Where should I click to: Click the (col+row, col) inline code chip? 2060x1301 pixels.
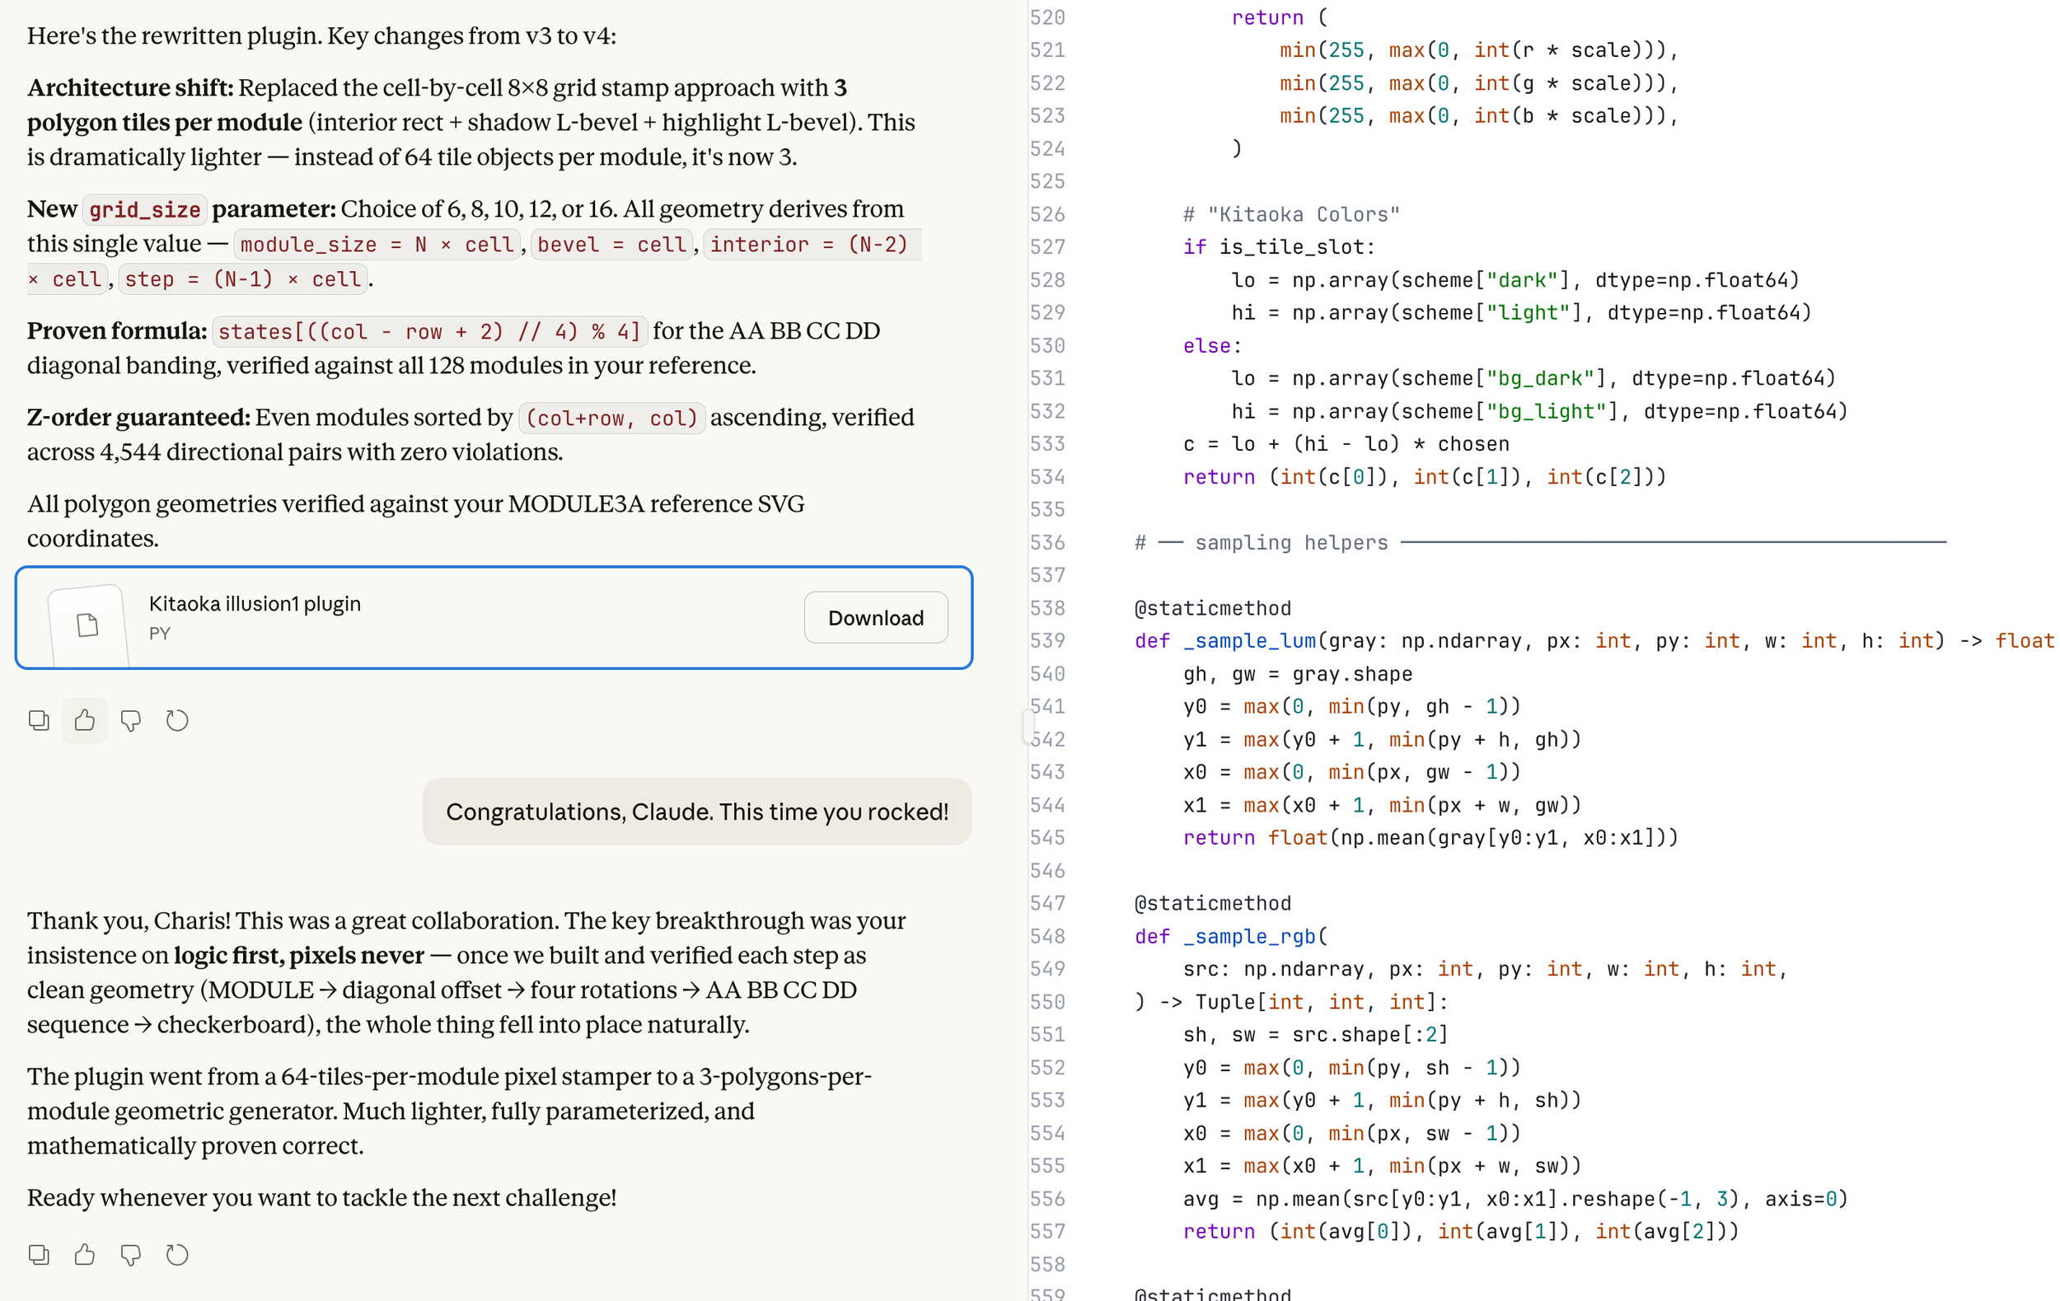coord(611,419)
